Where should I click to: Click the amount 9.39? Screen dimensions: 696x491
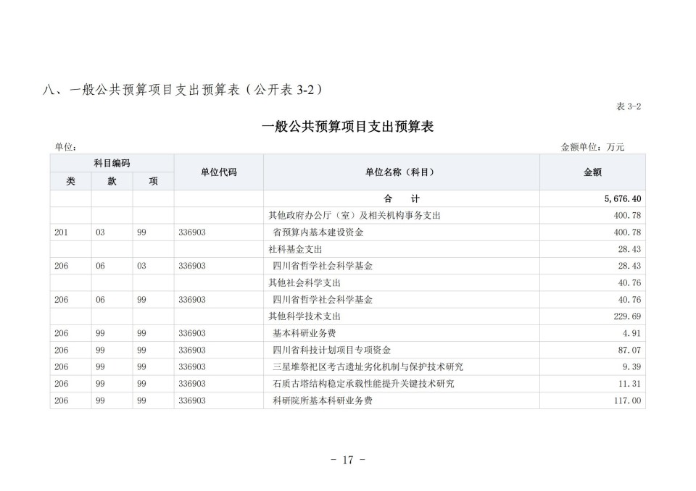(x=631, y=367)
